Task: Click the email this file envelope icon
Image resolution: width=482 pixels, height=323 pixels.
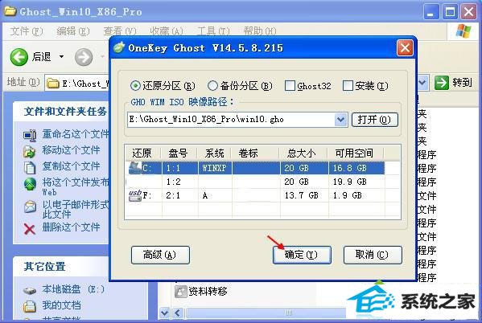Action: (x=30, y=206)
